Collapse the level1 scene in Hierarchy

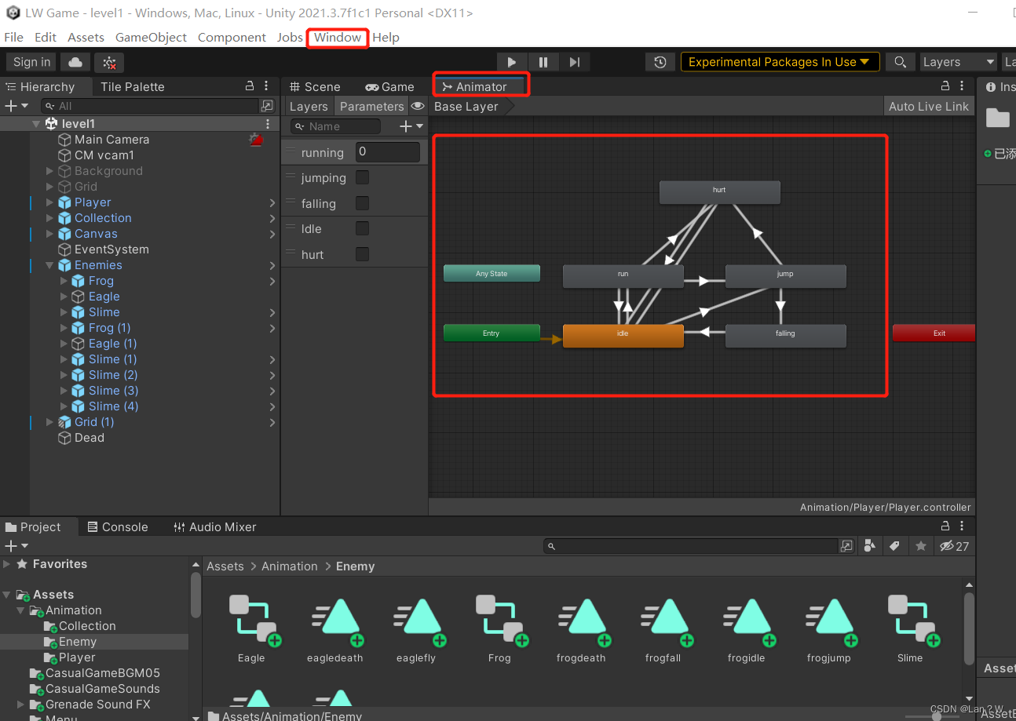pyautogui.click(x=36, y=123)
